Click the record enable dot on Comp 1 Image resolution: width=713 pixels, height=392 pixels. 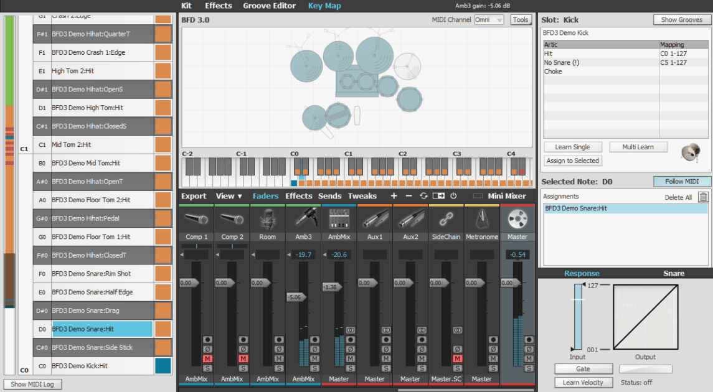pyautogui.click(x=208, y=340)
